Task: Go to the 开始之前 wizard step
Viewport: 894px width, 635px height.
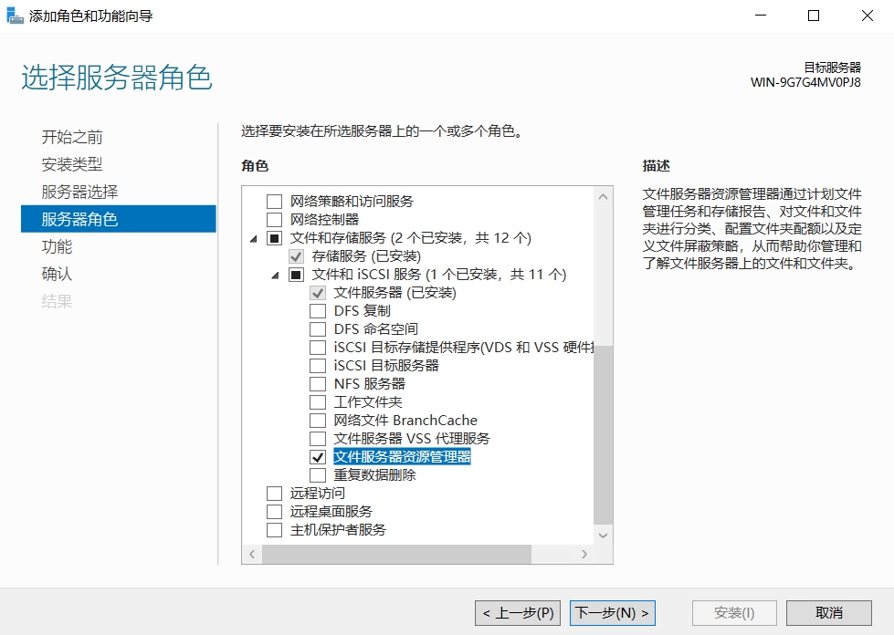Action: pyautogui.click(x=72, y=137)
